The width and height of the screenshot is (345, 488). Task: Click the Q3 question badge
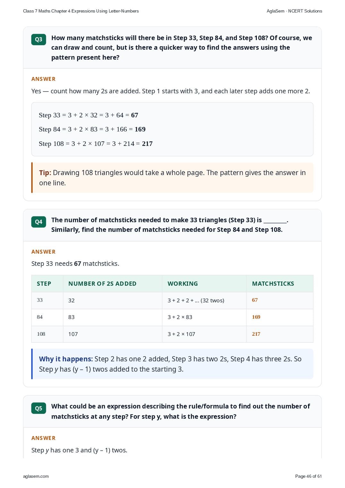click(38, 39)
